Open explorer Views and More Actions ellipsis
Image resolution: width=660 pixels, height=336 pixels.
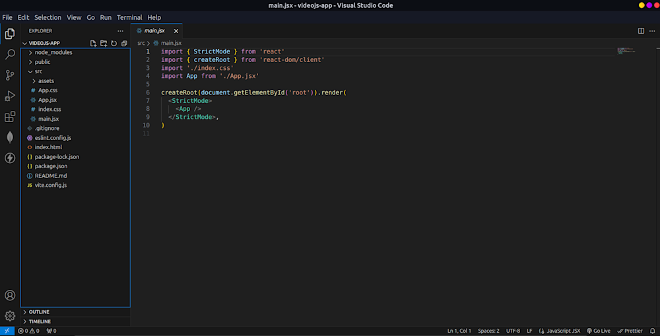[x=120, y=31]
